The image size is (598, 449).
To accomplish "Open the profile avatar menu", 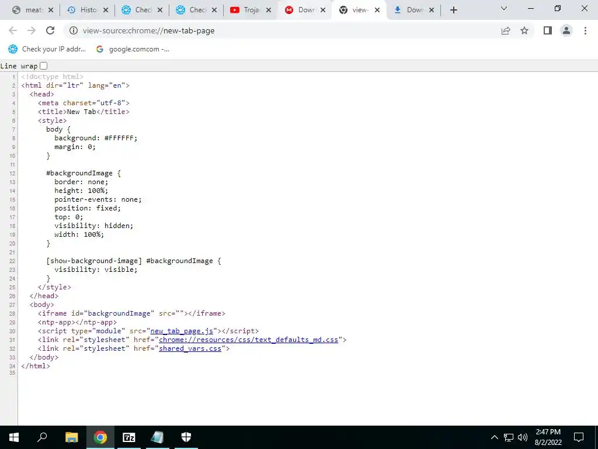I will [x=566, y=30].
